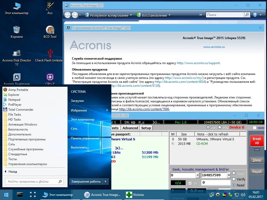Expand the Избранное submenu

point(89,110)
